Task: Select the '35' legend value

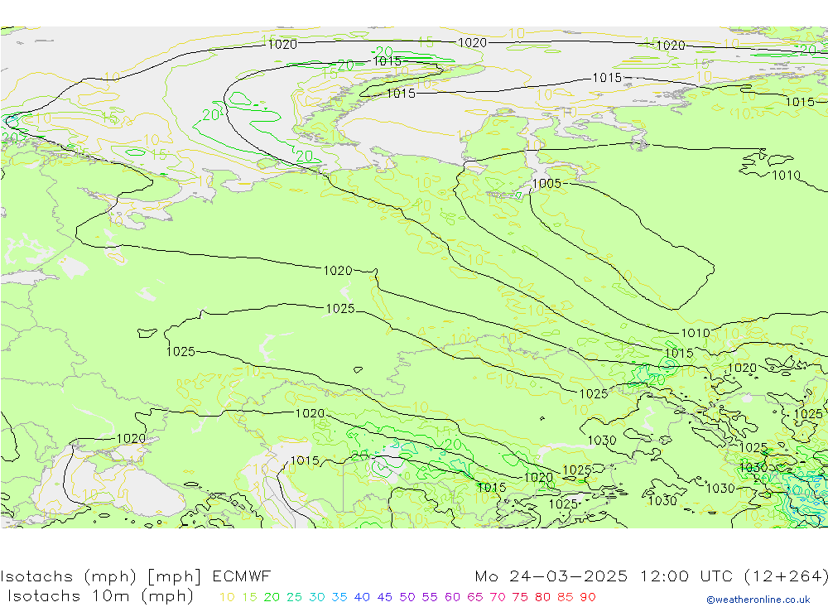Action: click(x=339, y=597)
